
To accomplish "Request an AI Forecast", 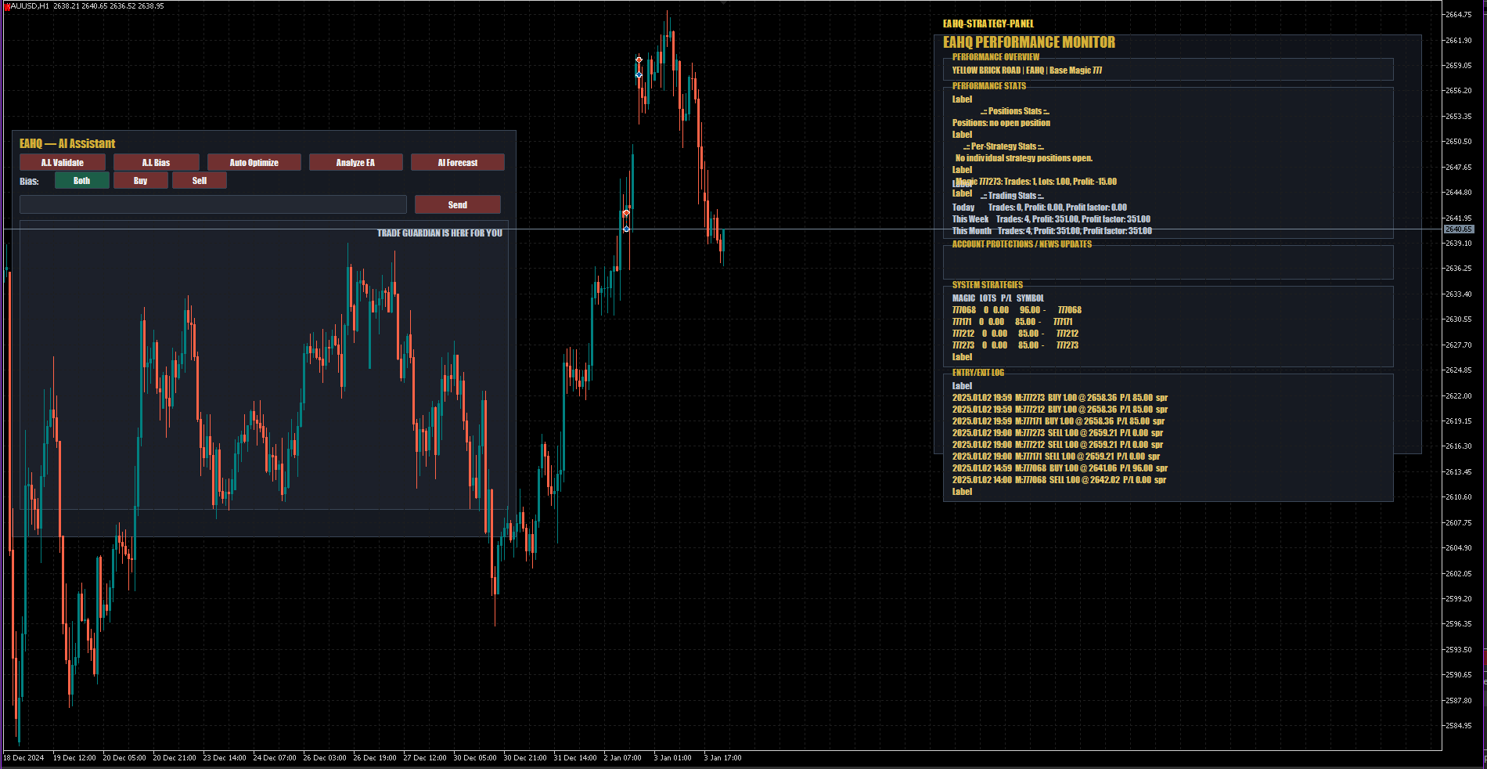I will tap(457, 162).
